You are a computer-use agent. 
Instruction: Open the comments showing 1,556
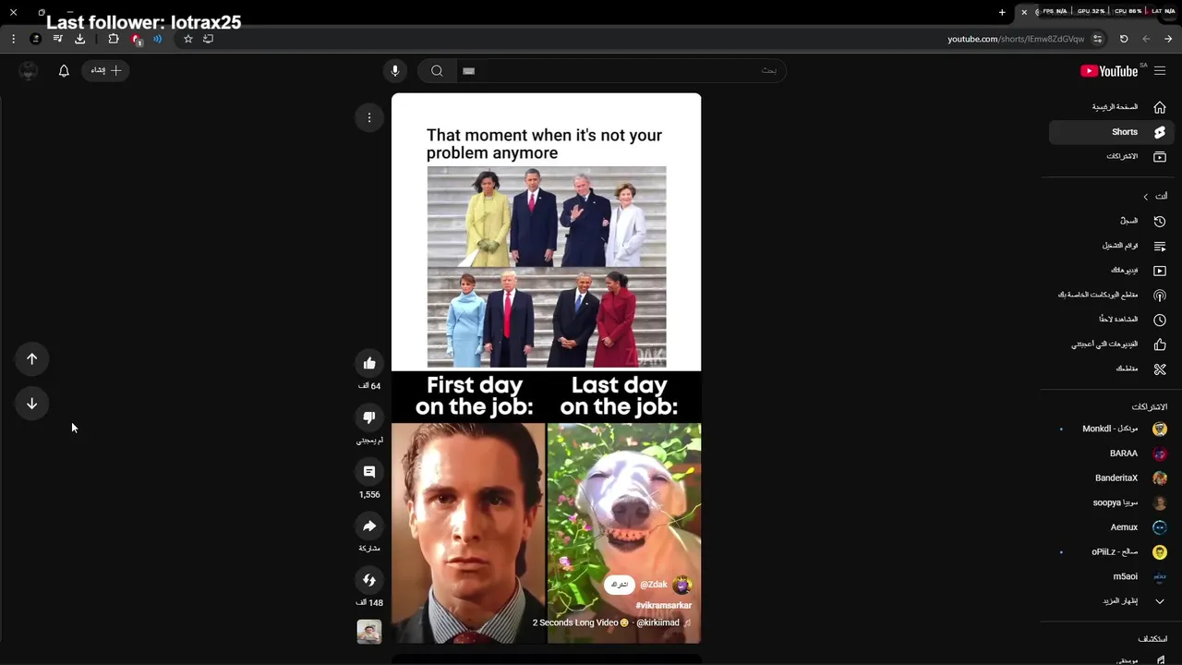(x=369, y=472)
